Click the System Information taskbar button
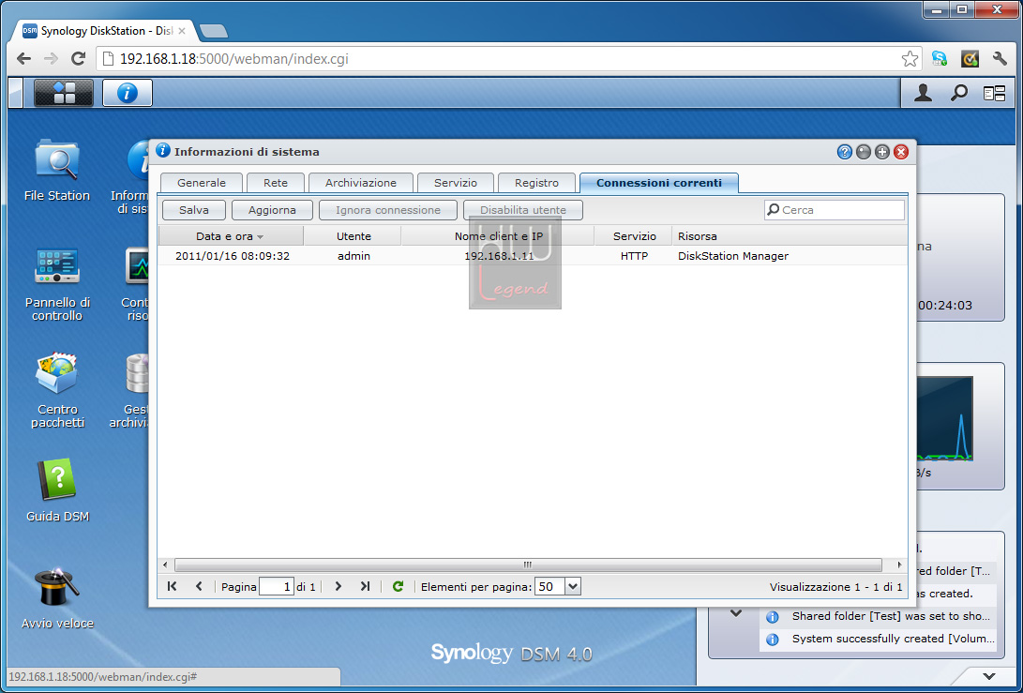1023x693 pixels. pyautogui.click(x=128, y=93)
